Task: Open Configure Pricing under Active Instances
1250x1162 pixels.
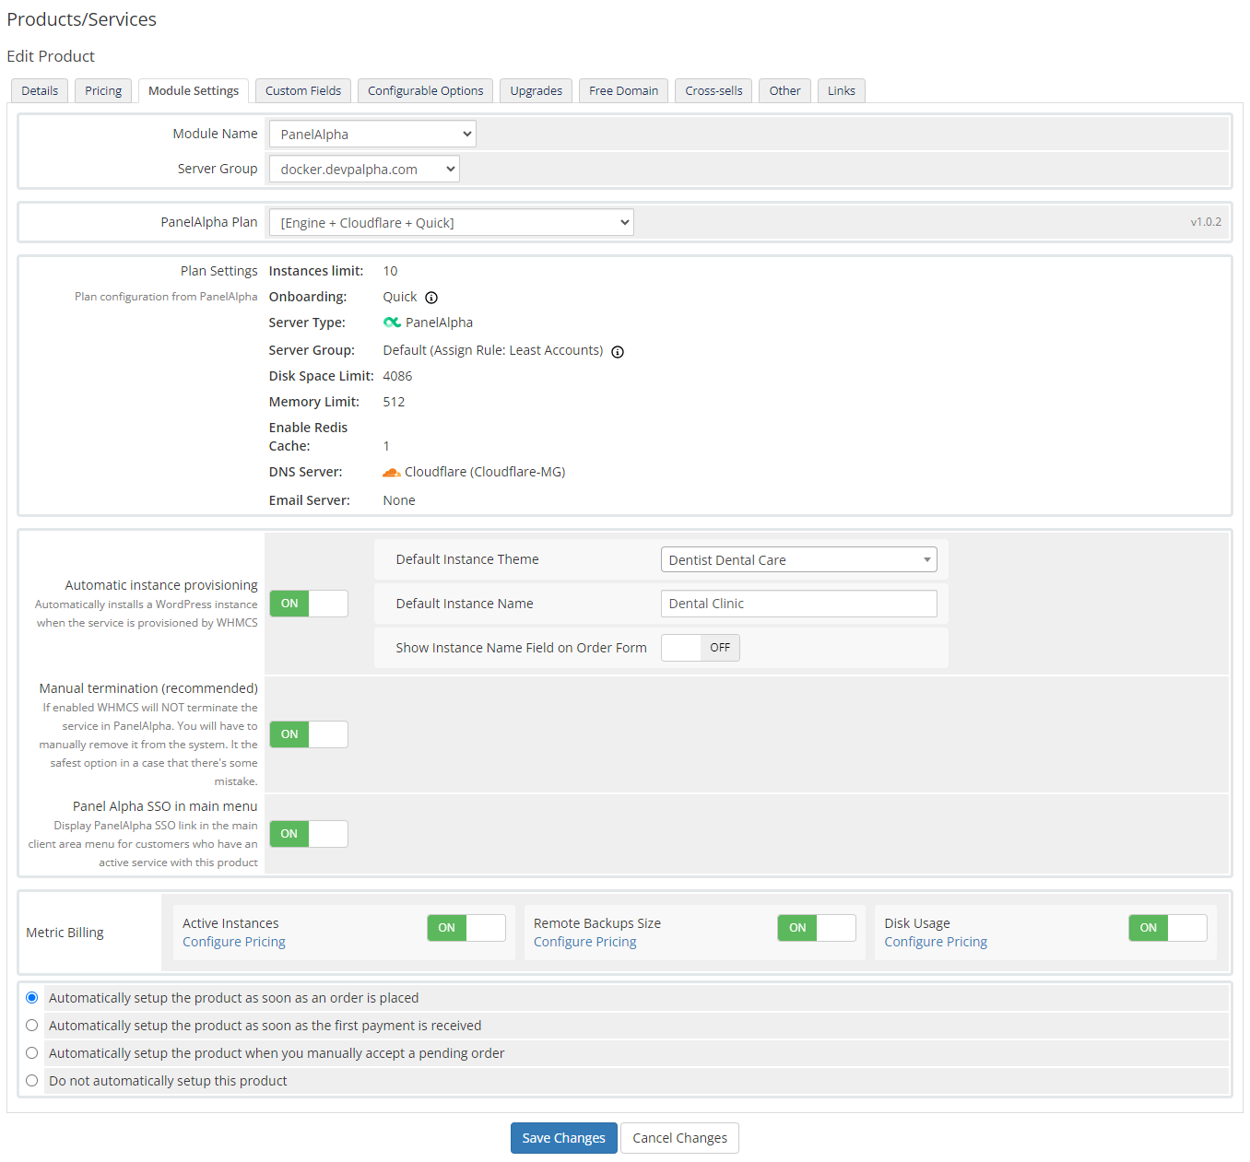Action: point(233,941)
